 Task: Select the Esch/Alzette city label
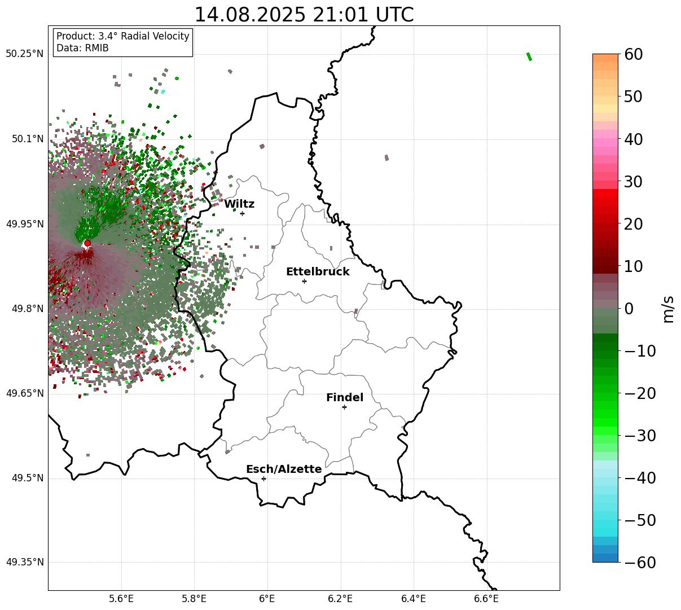tap(284, 469)
